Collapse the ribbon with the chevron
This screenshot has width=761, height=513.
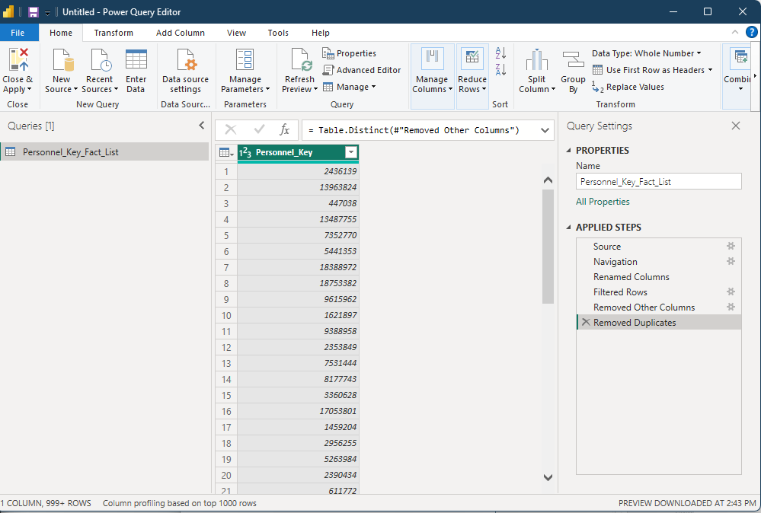point(734,32)
